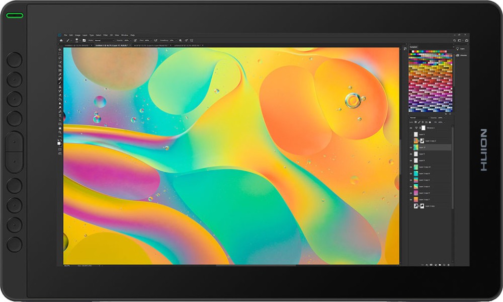Screen dimensions: 503x302
Task: Open the Filter menu
Action: pos(106,34)
